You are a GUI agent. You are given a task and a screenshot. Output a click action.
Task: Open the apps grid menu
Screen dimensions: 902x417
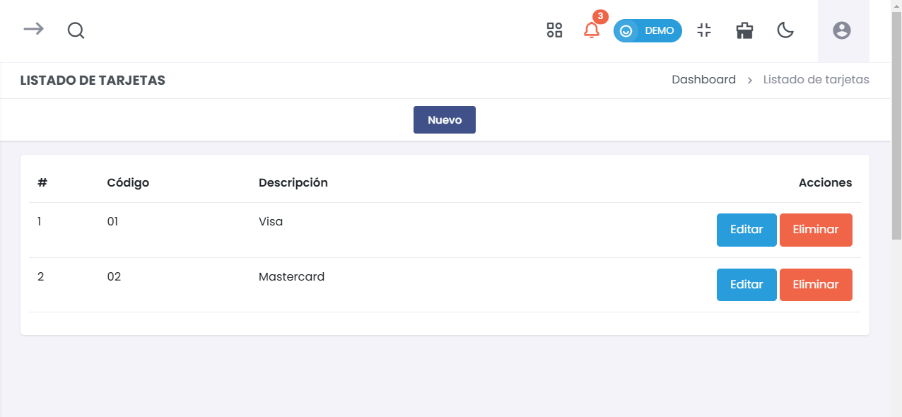coord(554,30)
